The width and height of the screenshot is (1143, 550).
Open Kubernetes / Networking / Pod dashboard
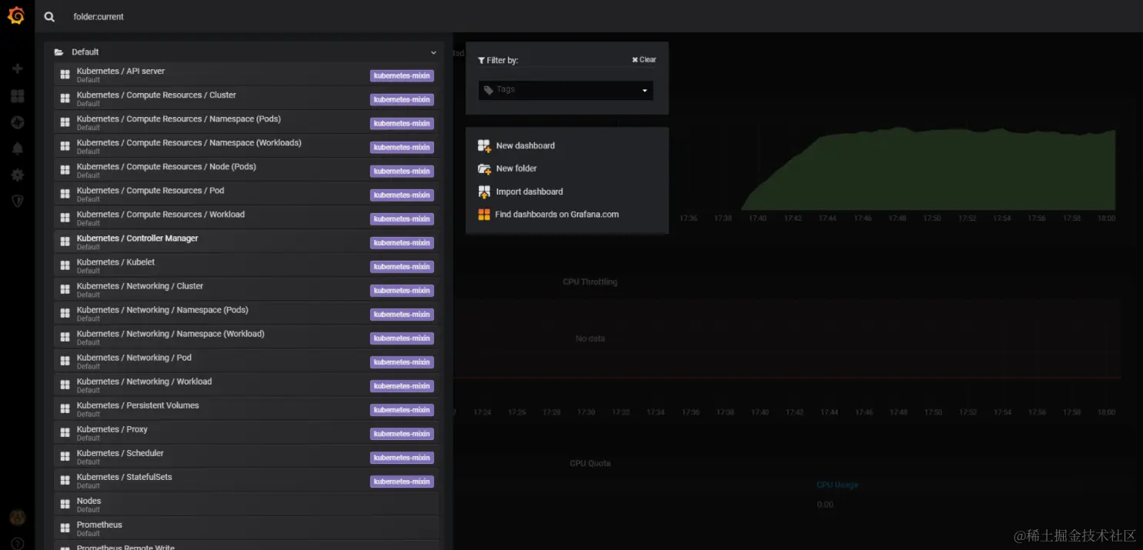click(x=246, y=361)
